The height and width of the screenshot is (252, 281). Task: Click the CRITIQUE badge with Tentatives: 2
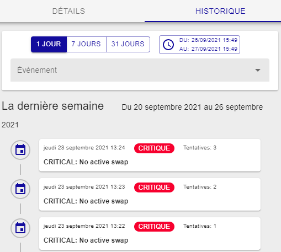coord(154,187)
